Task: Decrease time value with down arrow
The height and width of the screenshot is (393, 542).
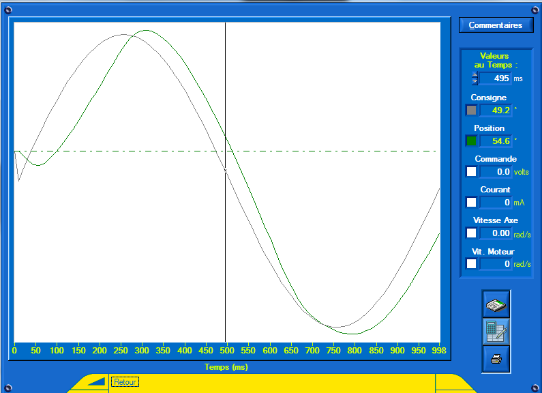Action: pyautogui.click(x=475, y=82)
